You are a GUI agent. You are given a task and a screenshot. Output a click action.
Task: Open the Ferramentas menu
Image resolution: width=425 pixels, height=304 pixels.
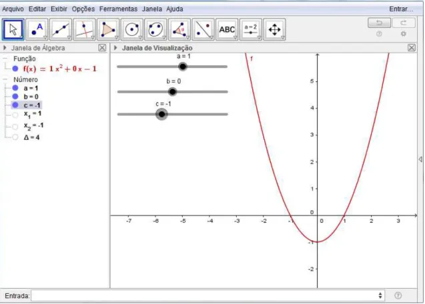119,9
